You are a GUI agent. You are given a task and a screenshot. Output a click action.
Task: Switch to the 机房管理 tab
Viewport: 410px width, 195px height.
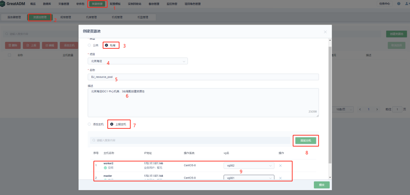[91, 17]
